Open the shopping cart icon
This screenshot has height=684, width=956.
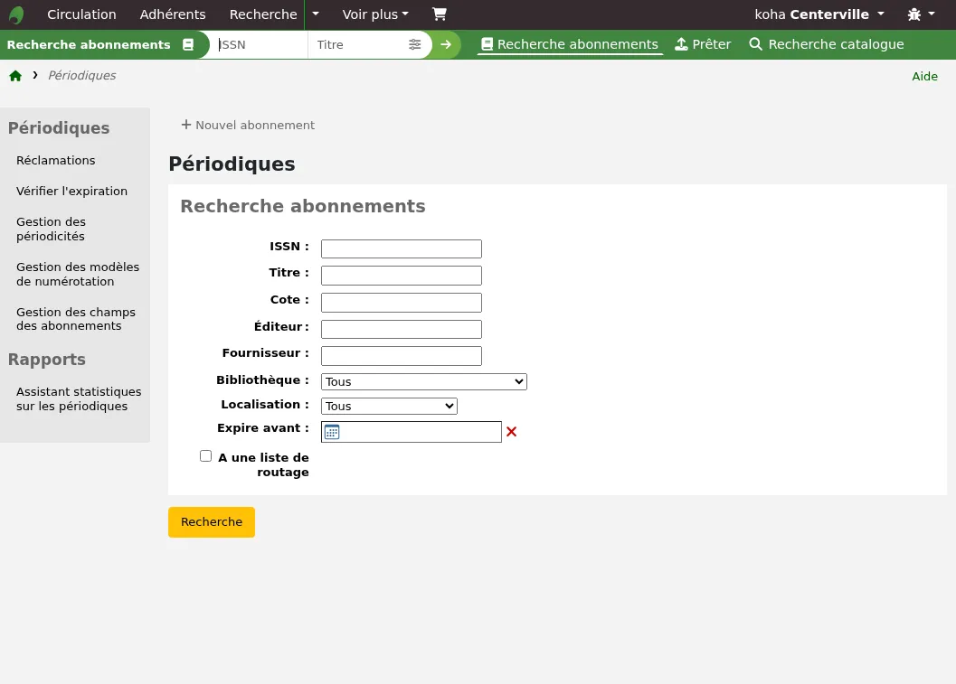pyautogui.click(x=439, y=14)
